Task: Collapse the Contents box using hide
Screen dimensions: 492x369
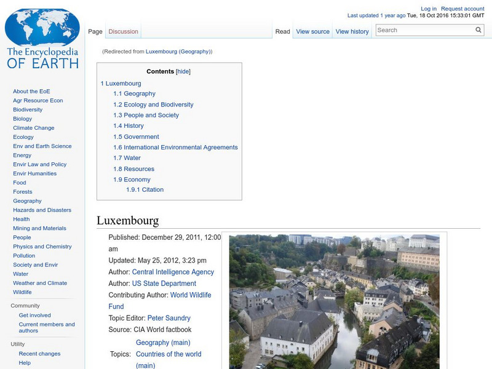Action: pyautogui.click(x=184, y=71)
